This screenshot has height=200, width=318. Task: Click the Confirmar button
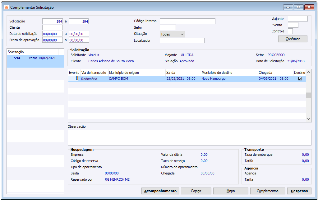pyautogui.click(x=293, y=39)
